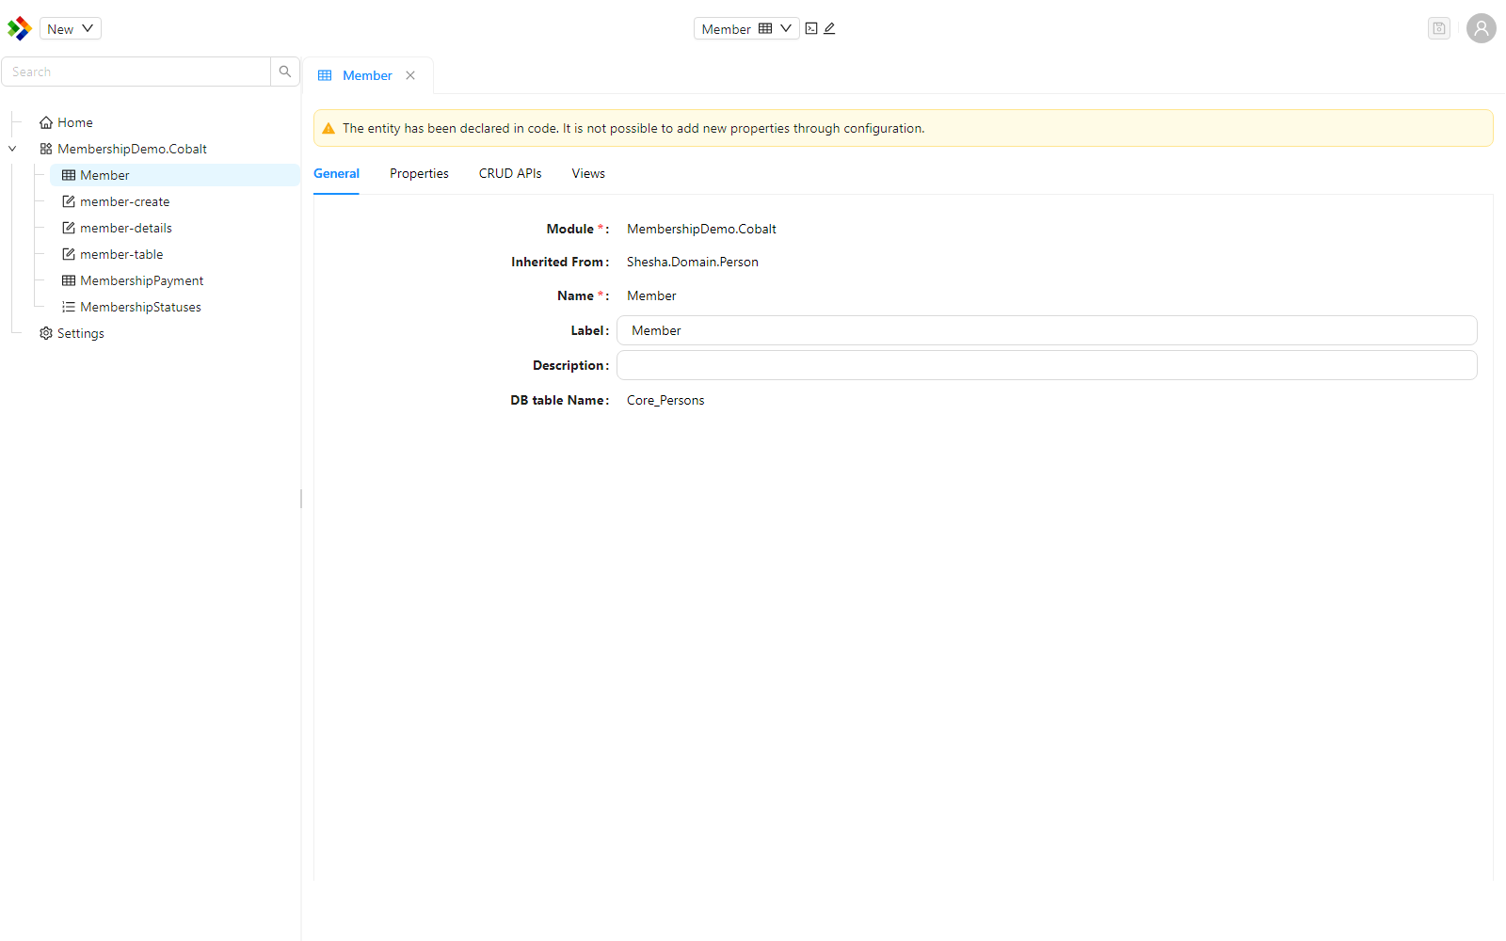Open member-create form in tree
1506x941 pixels.
[124, 201]
